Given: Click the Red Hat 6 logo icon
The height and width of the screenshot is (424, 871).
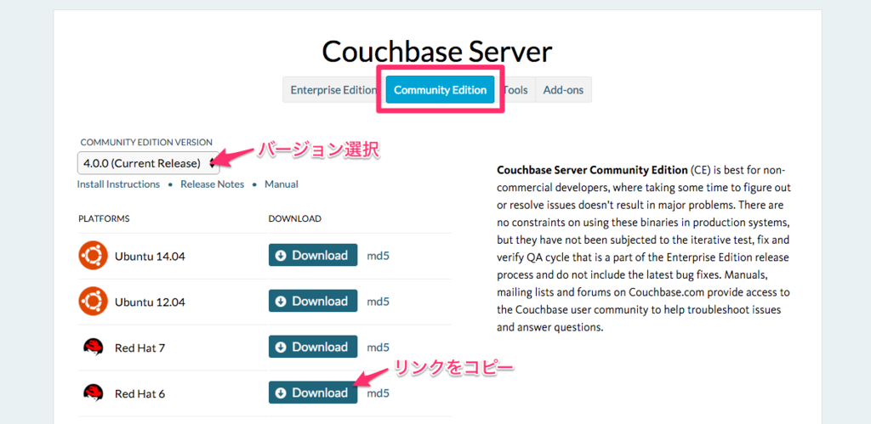Looking at the screenshot, I should point(93,393).
